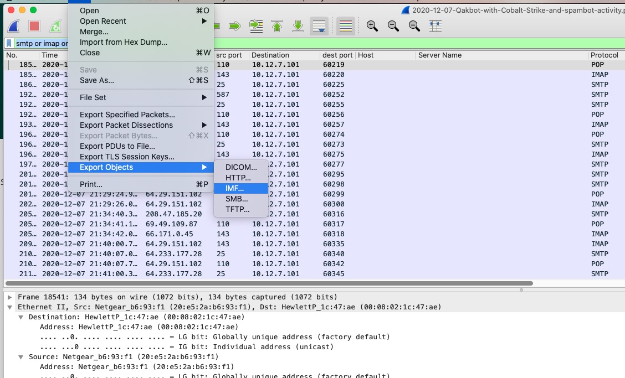The width and height of the screenshot is (625, 378).
Task: Click the Server Name column header
Action: [501, 55]
